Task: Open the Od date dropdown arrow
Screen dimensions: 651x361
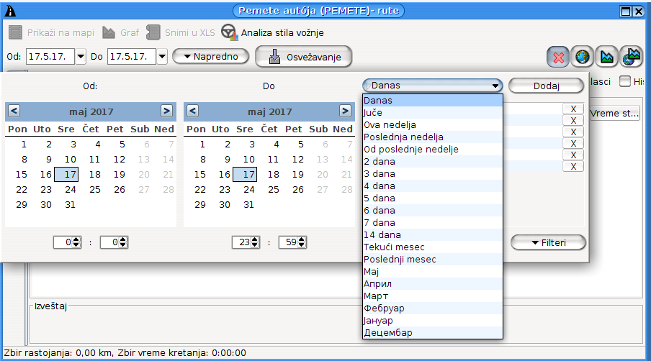Action: [80, 56]
